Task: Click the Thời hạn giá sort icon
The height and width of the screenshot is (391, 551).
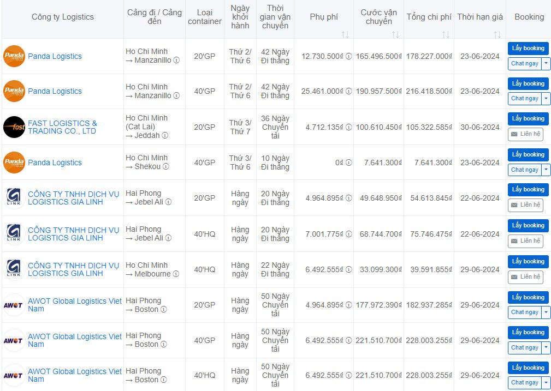Action: [497, 34]
